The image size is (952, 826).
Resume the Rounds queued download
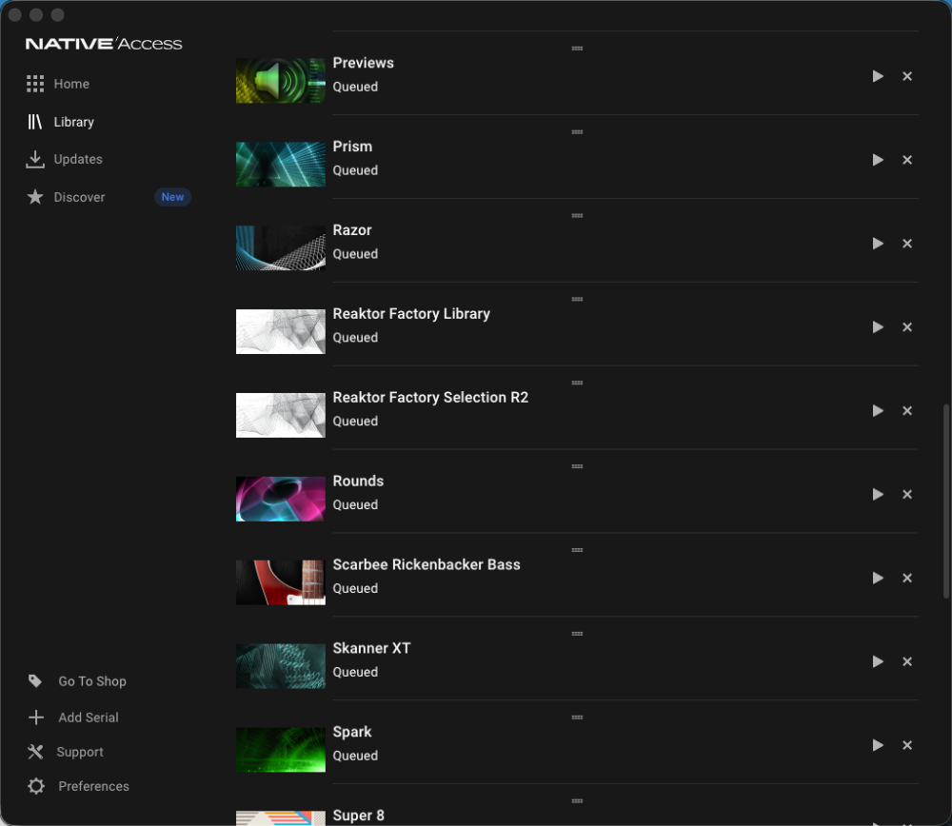tap(878, 494)
